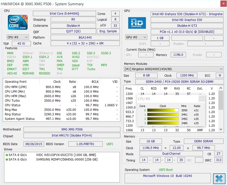The width and height of the screenshot is (227, 185).
Task: Click the CPU HFM (Max) row
Action: [62, 96]
